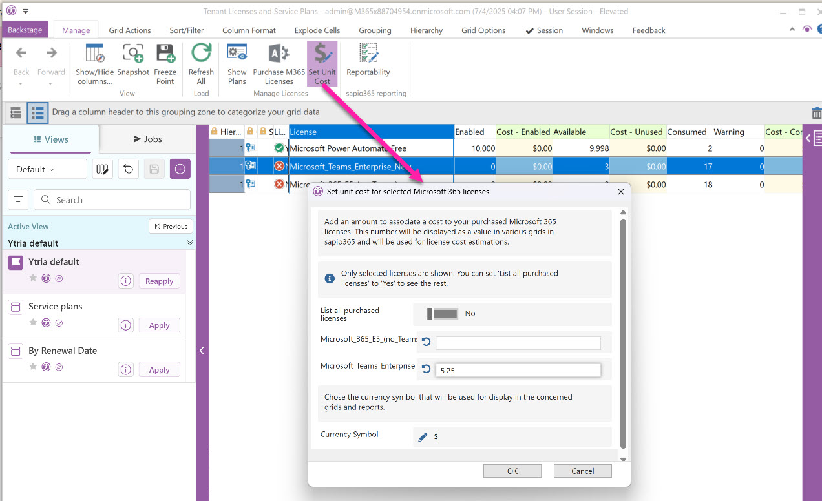Click OK in the unit cost dialog
822x501 pixels.
(512, 471)
